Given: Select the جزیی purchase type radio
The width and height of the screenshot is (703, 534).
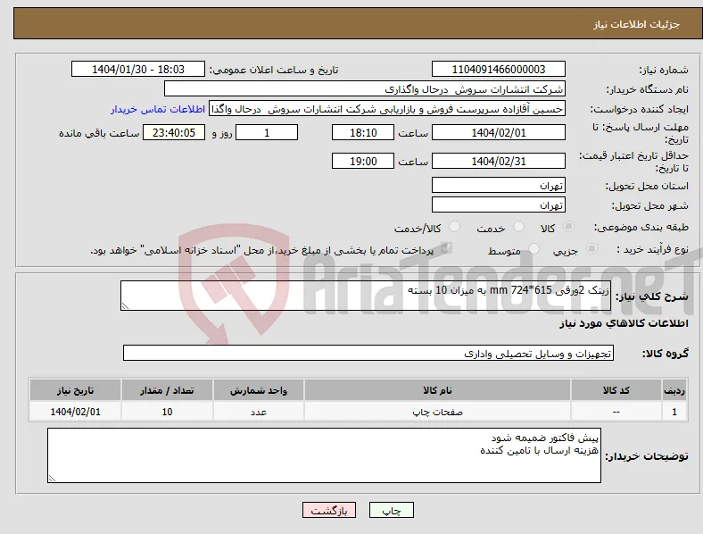Looking at the screenshot, I should 591,248.
